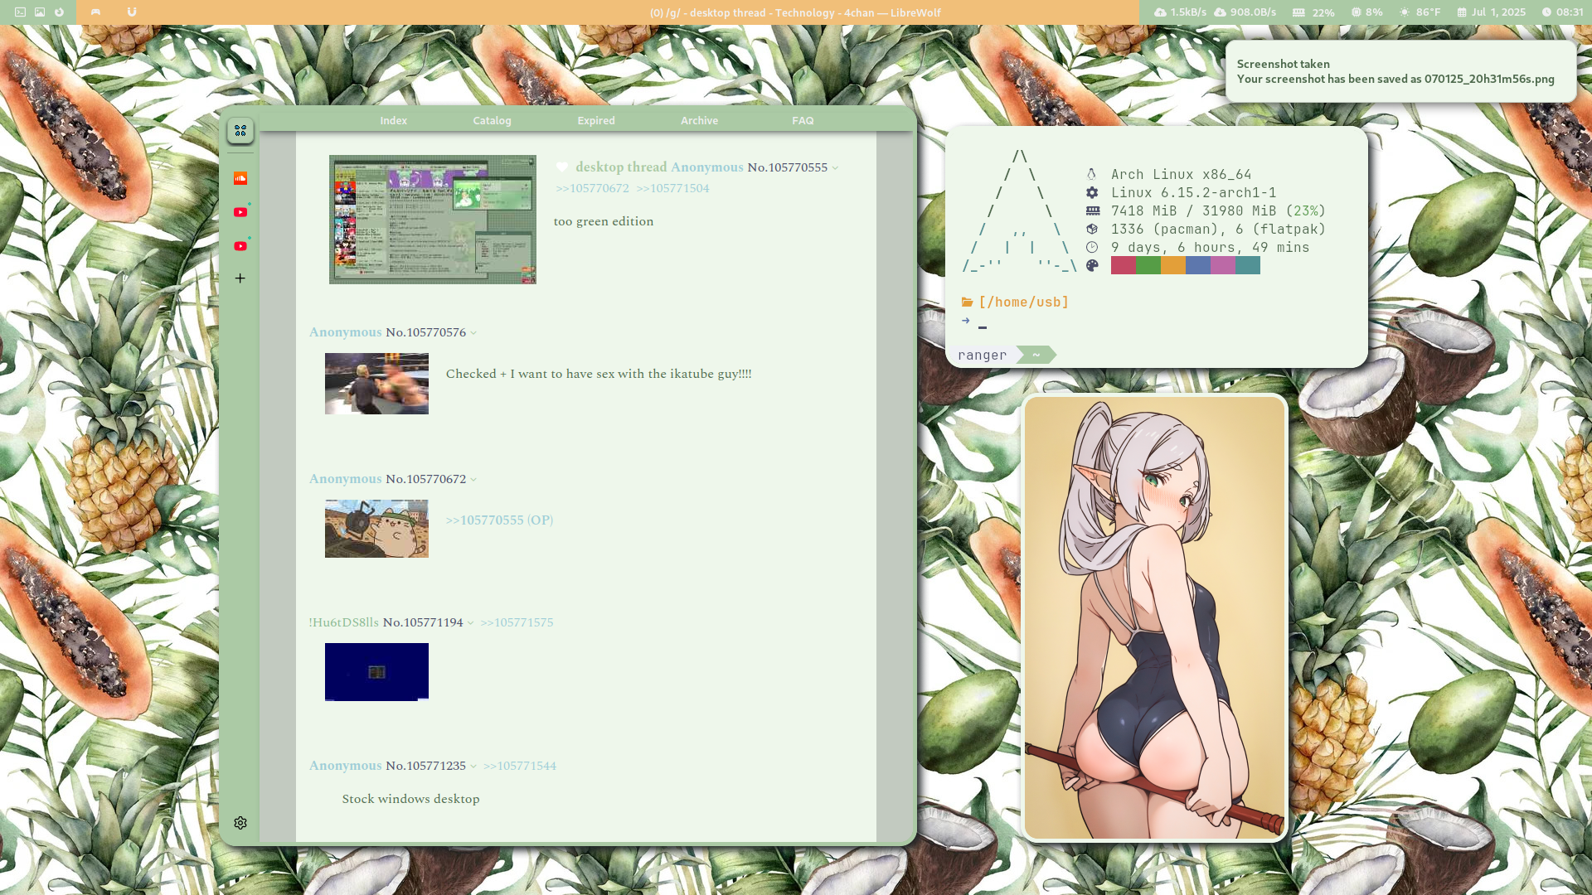Viewport: 1592px width, 895px height.
Task: Click the 86°F temperature reading
Action: [1428, 12]
